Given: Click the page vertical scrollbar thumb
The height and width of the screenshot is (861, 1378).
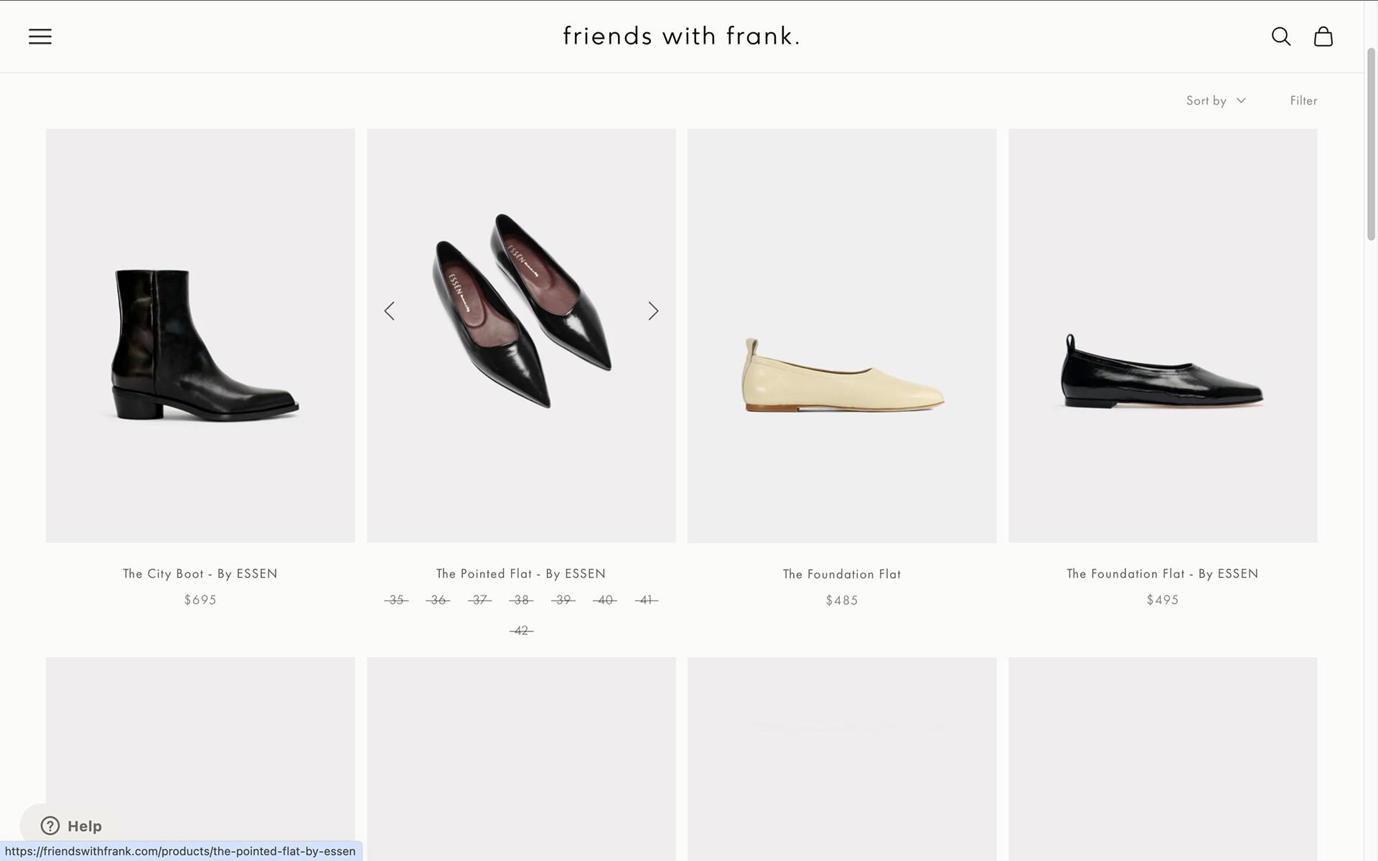Looking at the screenshot, I should [x=1371, y=144].
